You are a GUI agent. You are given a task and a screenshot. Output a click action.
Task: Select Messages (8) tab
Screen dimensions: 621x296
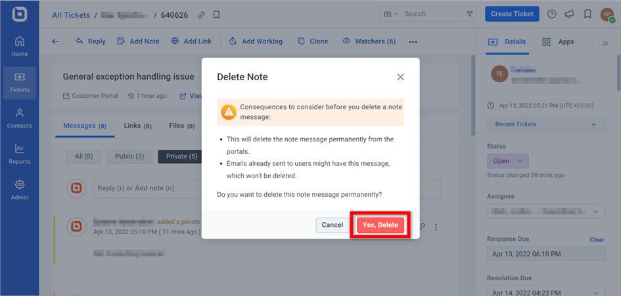(85, 126)
